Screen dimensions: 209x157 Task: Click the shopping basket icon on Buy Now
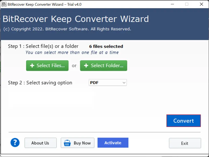(x=68, y=143)
